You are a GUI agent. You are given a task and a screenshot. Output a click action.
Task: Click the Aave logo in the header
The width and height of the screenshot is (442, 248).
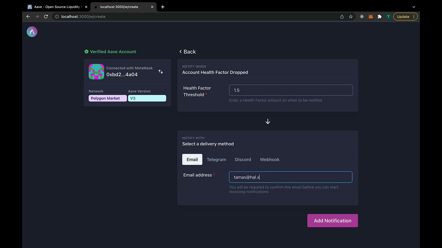pos(32,32)
